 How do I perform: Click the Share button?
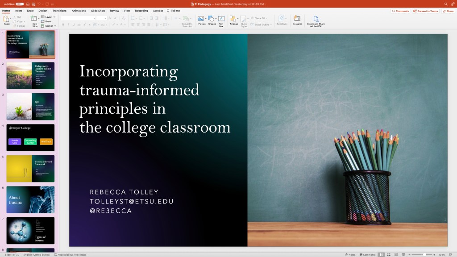448,11
